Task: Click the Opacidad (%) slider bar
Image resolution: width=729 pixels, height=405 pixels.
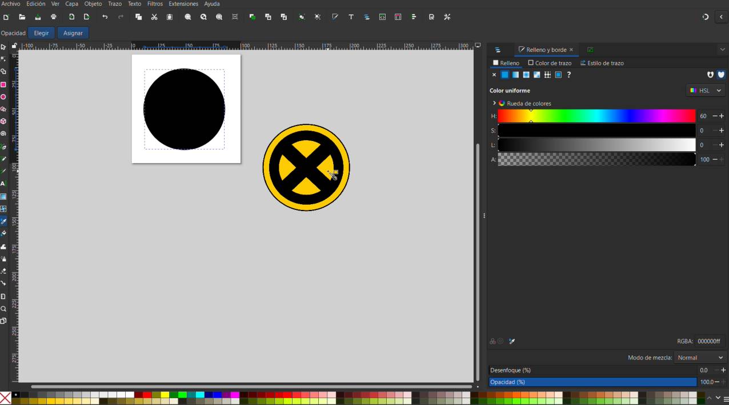Action: (592, 382)
